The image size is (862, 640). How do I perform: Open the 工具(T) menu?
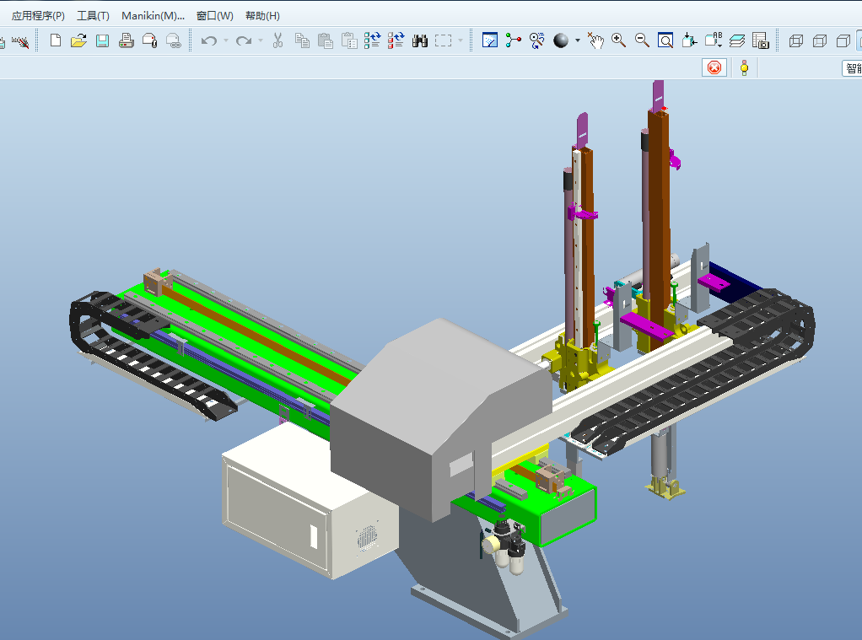[93, 16]
